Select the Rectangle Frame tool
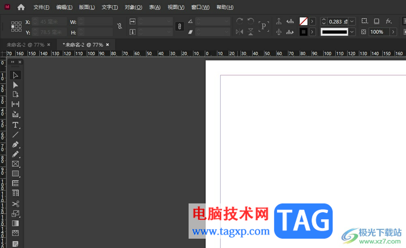 (15, 164)
